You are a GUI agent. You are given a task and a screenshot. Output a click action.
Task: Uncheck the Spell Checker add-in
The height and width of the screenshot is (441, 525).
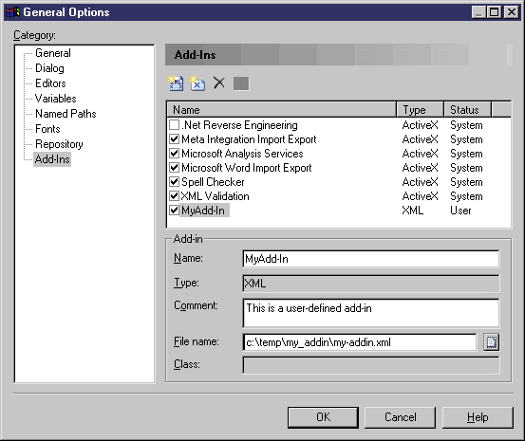coord(174,182)
